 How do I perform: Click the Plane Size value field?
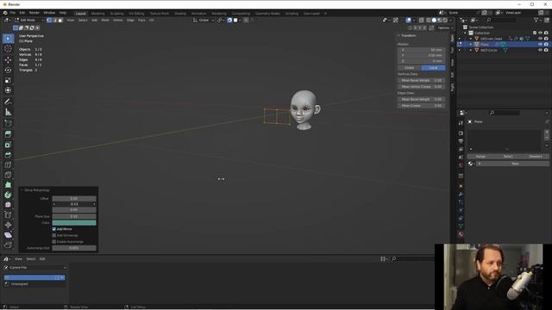(74, 216)
